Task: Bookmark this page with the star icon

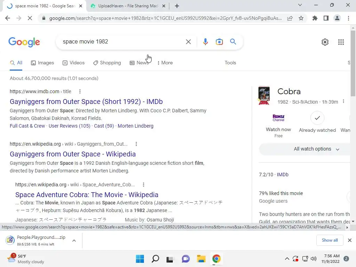Action: [x=301, y=18]
